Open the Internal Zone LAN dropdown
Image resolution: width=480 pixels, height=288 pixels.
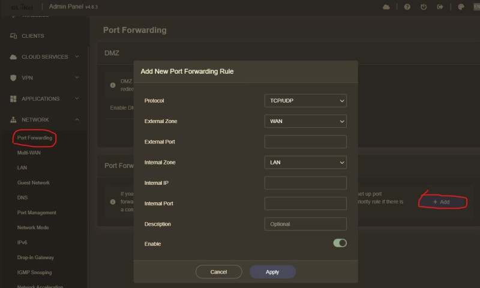pyautogui.click(x=305, y=162)
